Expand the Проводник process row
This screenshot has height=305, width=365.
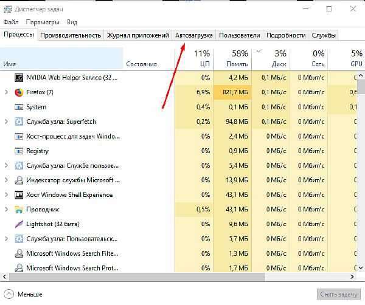(6, 210)
